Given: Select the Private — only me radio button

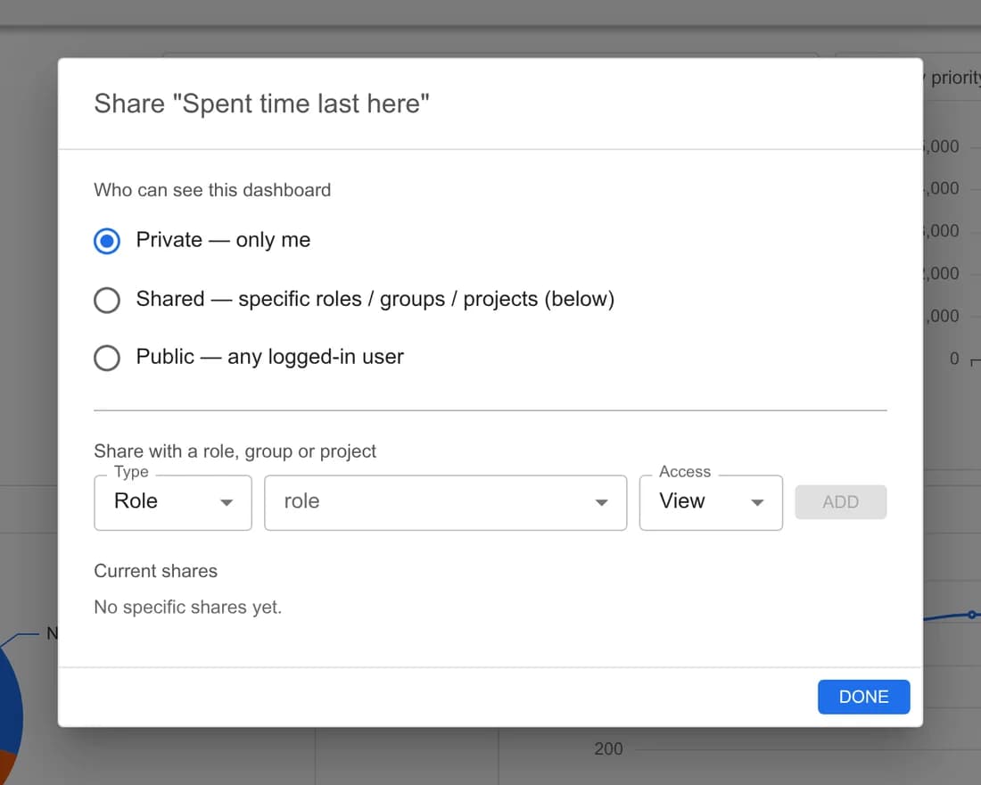Looking at the screenshot, I should point(107,241).
